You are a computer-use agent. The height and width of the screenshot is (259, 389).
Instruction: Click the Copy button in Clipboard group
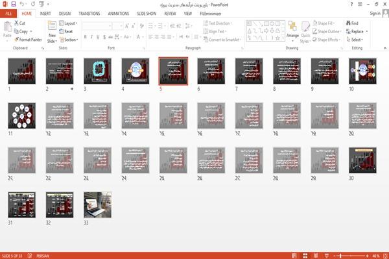[x=21, y=31]
